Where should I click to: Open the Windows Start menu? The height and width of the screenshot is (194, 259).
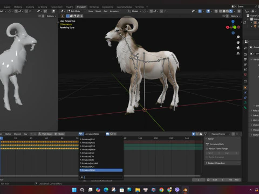74,190
